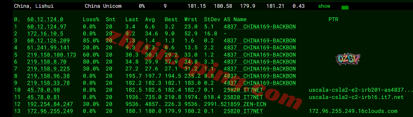Click the green "show" link
The image size is (413, 117).
click(324, 6)
